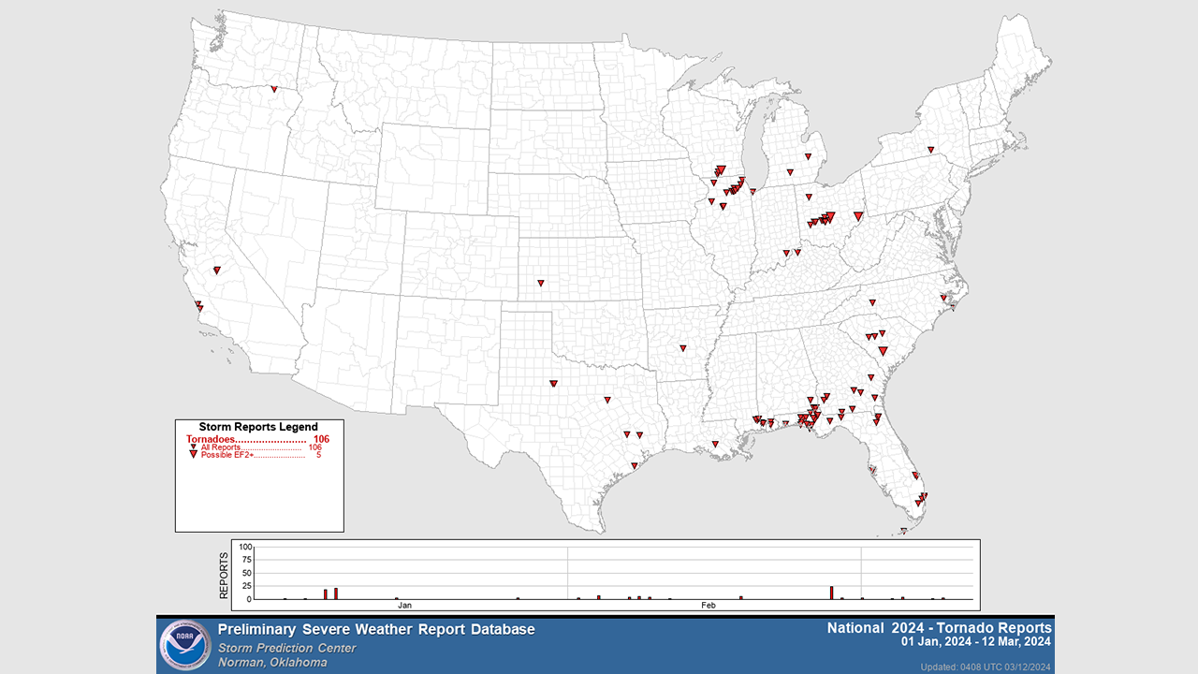Image resolution: width=1198 pixels, height=674 pixels.
Task: Select the tornado marker in New York state
Action: 931,150
